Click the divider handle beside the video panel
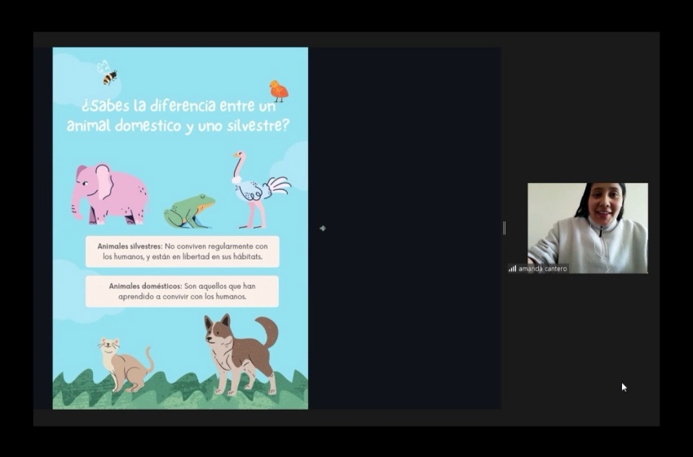The height and width of the screenshot is (457, 693). pos(505,228)
